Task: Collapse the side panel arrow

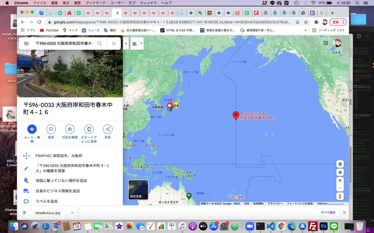Action: (x=126, y=43)
